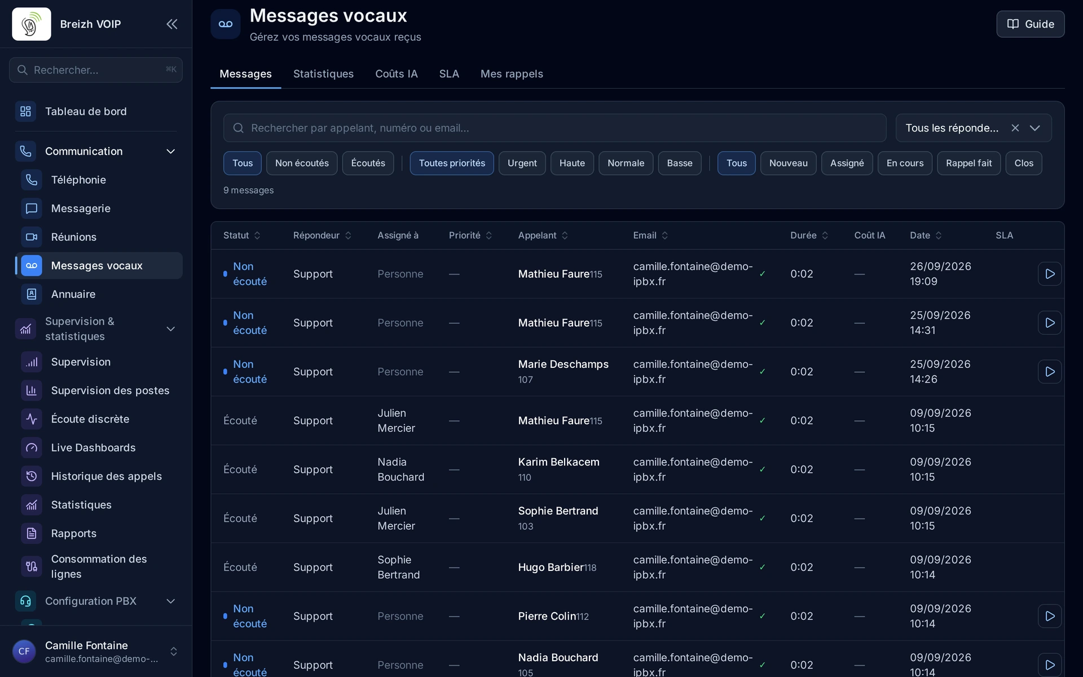The image size is (1083, 677).
Task: Switch to the Mes rappels tab
Action: (512, 74)
